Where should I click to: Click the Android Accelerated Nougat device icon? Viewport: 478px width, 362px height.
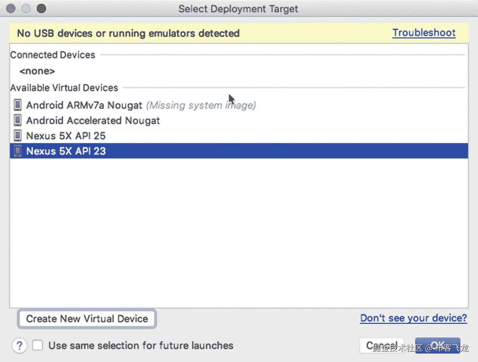(x=18, y=120)
